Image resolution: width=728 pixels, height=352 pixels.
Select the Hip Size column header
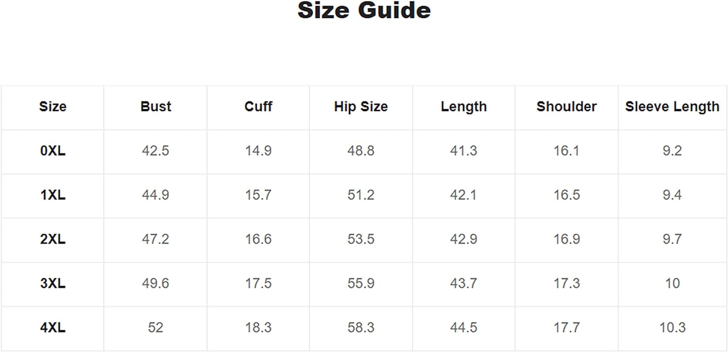pos(361,107)
